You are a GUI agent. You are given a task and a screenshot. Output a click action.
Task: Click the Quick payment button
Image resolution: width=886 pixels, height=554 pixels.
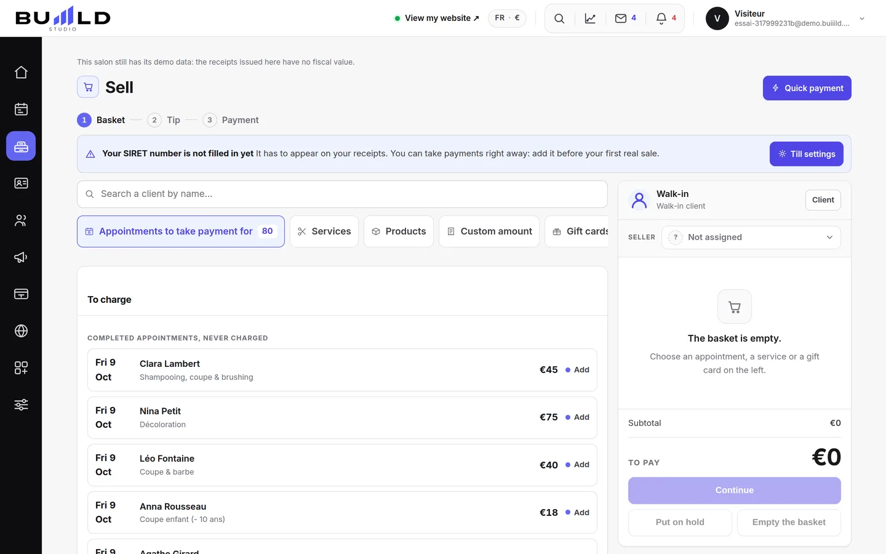point(807,88)
